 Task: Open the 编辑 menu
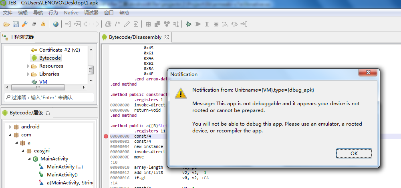tap(23, 12)
